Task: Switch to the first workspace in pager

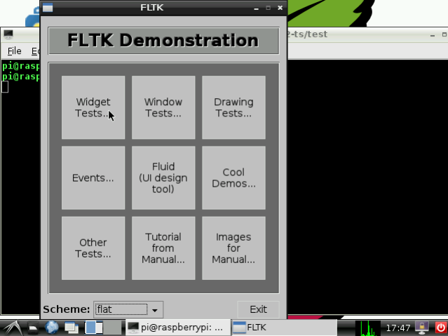Action: [x=94, y=328]
